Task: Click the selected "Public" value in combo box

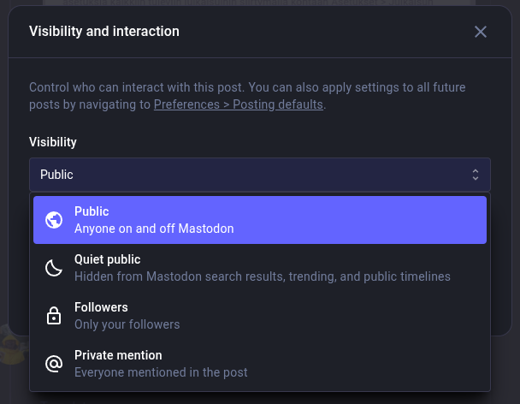Action: click(57, 175)
